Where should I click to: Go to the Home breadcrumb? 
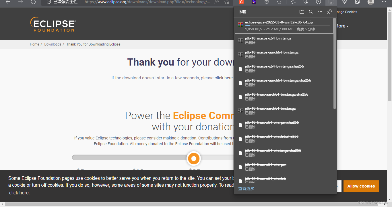[34, 44]
